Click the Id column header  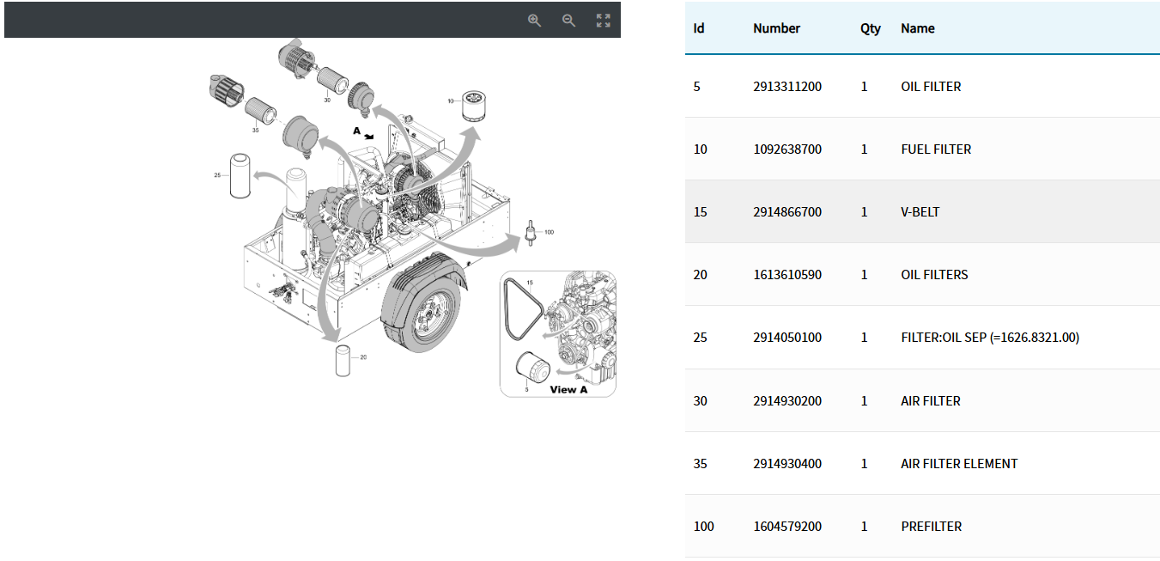(x=699, y=28)
